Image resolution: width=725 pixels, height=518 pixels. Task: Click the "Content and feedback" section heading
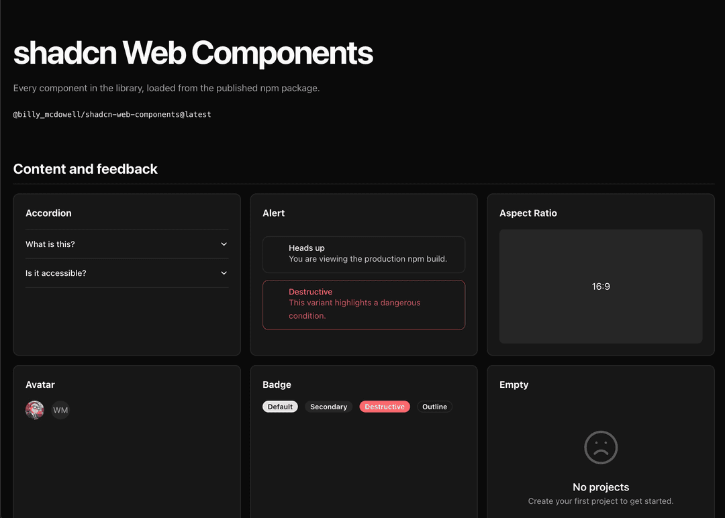tap(85, 169)
